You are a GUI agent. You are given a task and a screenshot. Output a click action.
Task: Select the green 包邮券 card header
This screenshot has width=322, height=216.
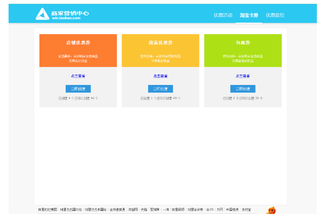pos(243,50)
